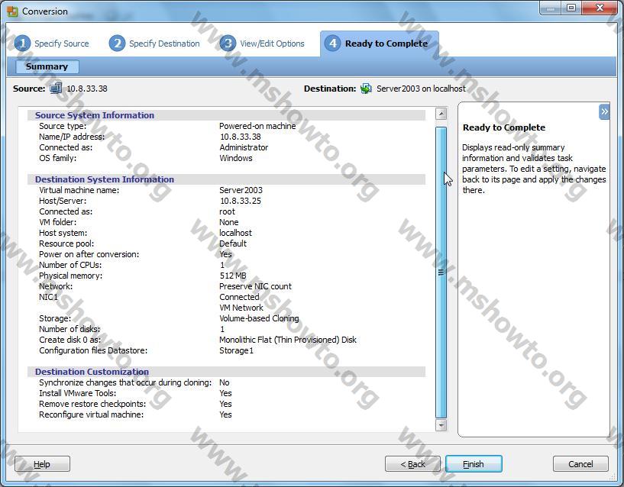
Task: Click the source computer icon
Action: (56, 88)
